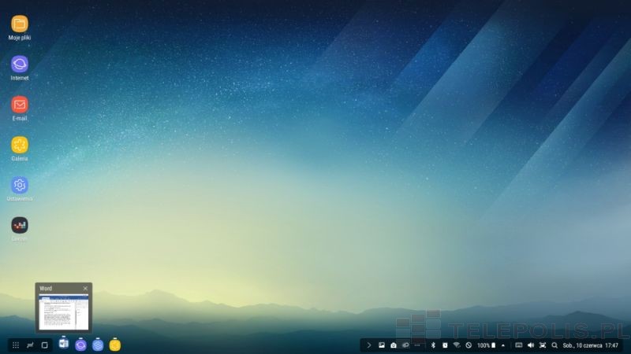This screenshot has height=354, width=631.
Task: Click the Word window preview thumbnail
Action: tap(64, 312)
